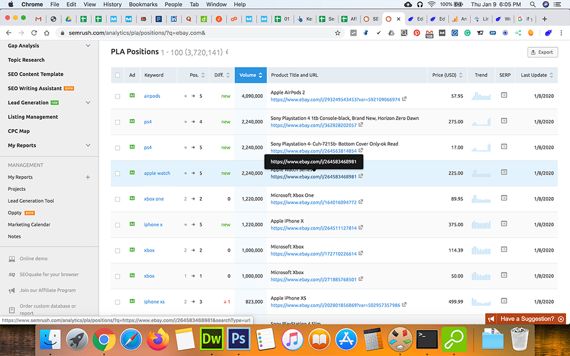Open the History menu
This screenshot has height=356, width=570.
[112, 4]
